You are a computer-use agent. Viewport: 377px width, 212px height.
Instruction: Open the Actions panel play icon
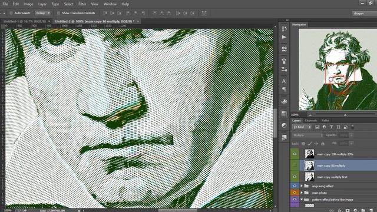[284, 37]
